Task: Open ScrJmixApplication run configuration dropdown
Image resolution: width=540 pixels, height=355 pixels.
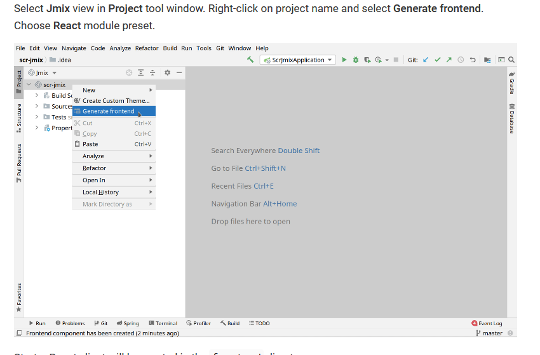Action: click(297, 60)
